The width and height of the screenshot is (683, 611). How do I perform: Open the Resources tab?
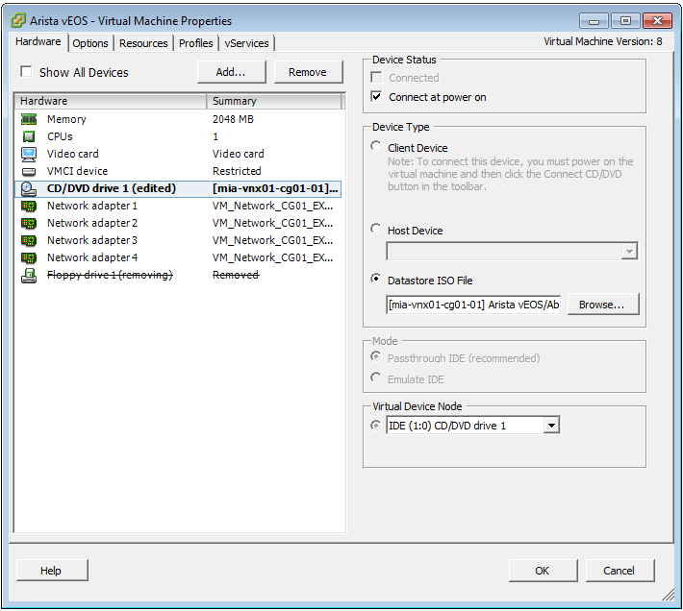click(x=143, y=43)
